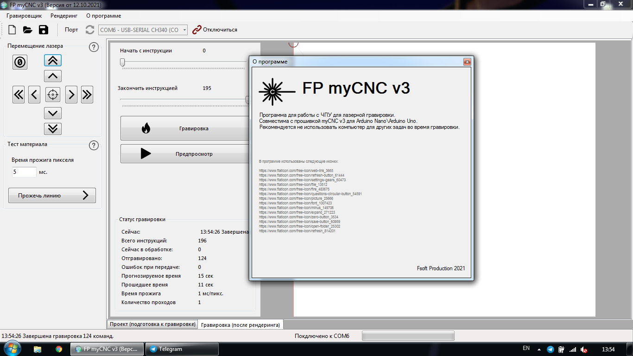
Task: Create a new file from toolbar
Action: point(13,30)
